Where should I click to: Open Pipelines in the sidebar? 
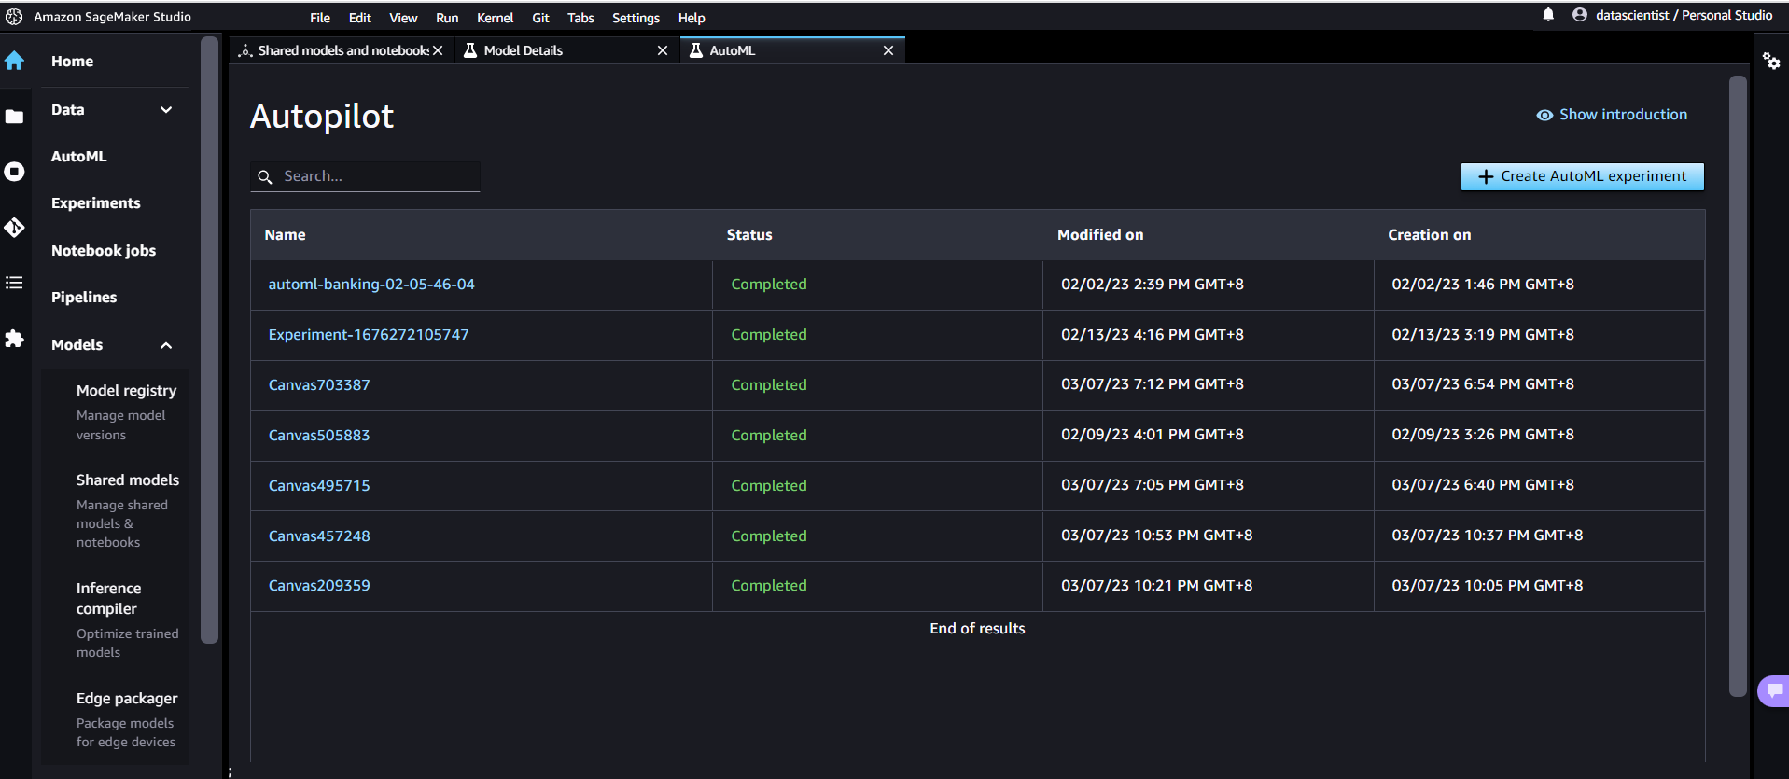[84, 298]
